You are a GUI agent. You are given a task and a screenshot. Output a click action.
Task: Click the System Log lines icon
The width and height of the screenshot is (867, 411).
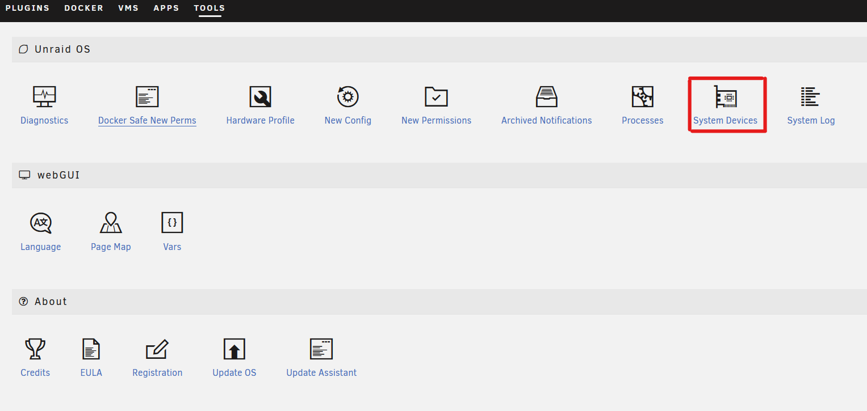[810, 97]
